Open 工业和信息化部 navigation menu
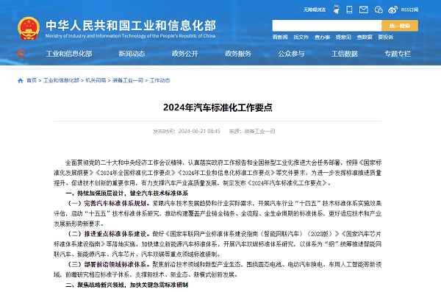Image resolution: width=441 pixels, height=292 pixels. tap(69, 54)
